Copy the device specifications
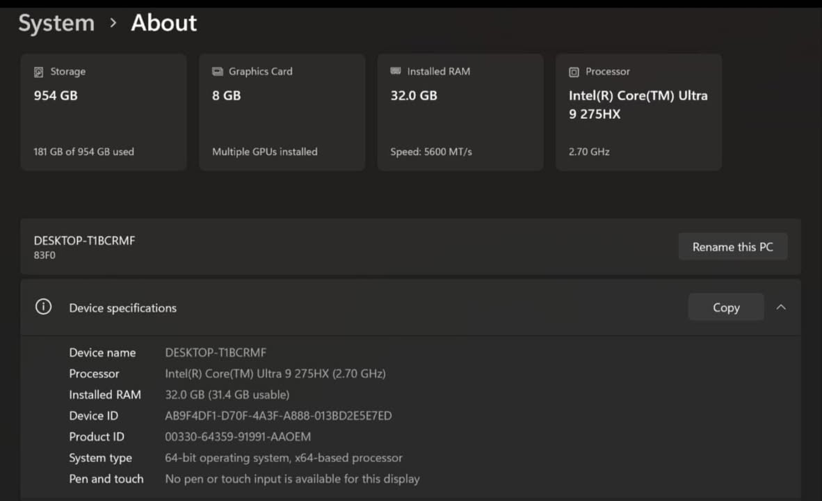 [x=725, y=308]
